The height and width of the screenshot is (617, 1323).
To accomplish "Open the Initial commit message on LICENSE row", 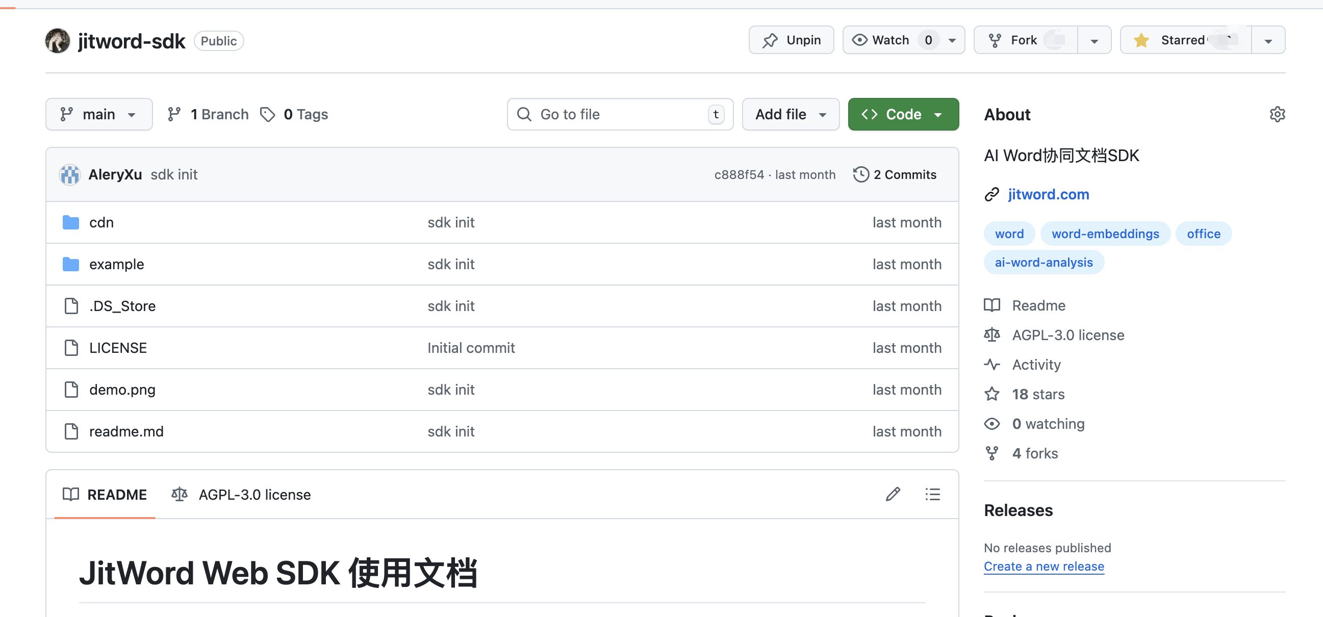I will (x=471, y=348).
